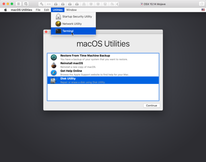The height and width of the screenshot is (162, 206).
Task: Open the File menu
Action: coord(38,10)
